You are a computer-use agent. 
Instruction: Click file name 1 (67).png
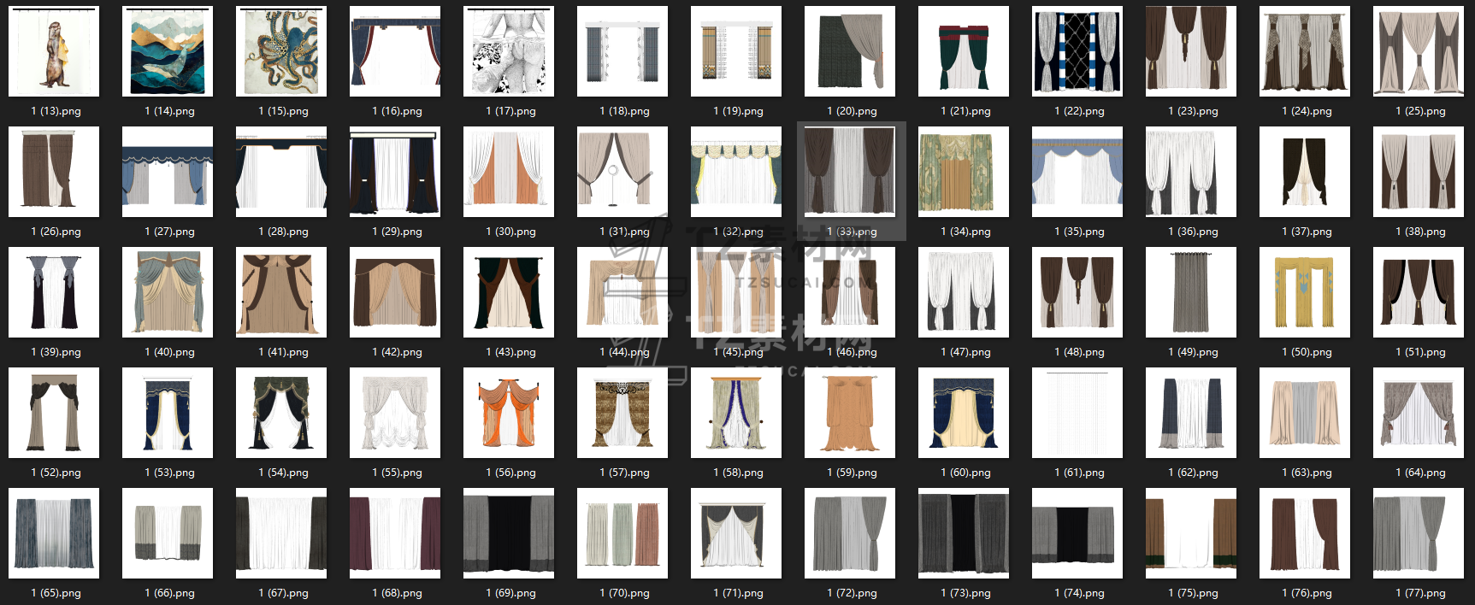click(x=283, y=593)
